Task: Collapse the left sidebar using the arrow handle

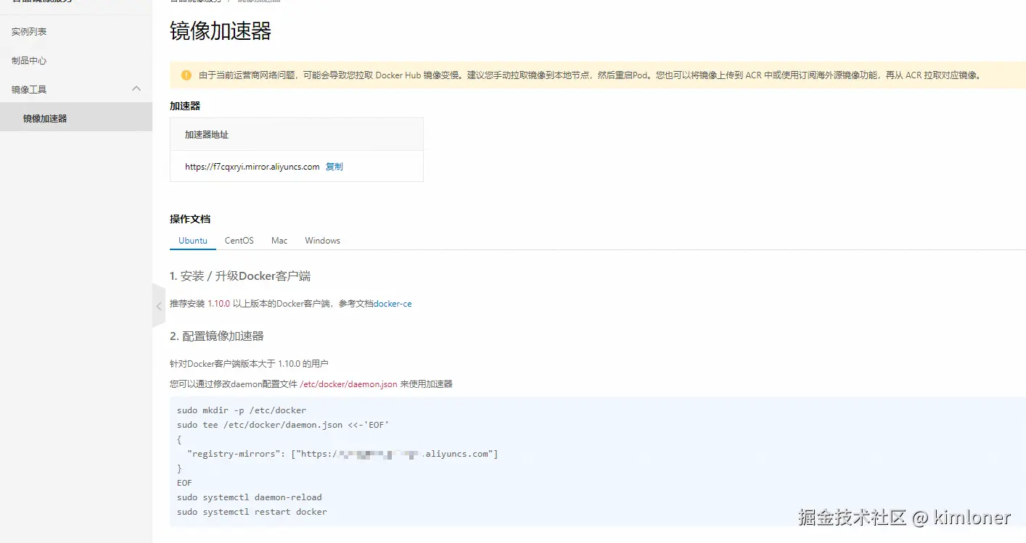Action: pyautogui.click(x=158, y=305)
